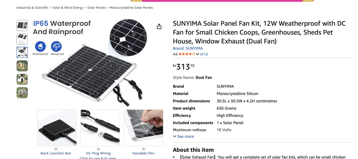The height and width of the screenshot is (159, 358).
Task: Click arrow icon above DC Plug Wiring
Action: (98, 149)
